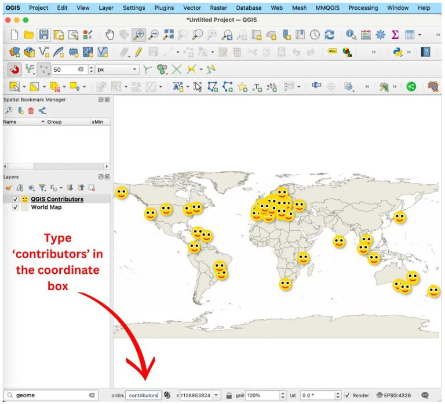Screen dimensions: 445x404
Task: Toggle snapping with the magnet icon
Action: pos(14,69)
